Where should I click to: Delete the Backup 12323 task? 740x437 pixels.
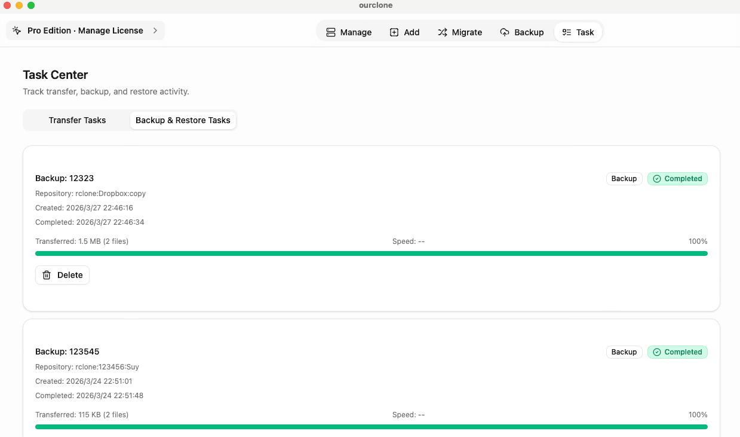[62, 275]
